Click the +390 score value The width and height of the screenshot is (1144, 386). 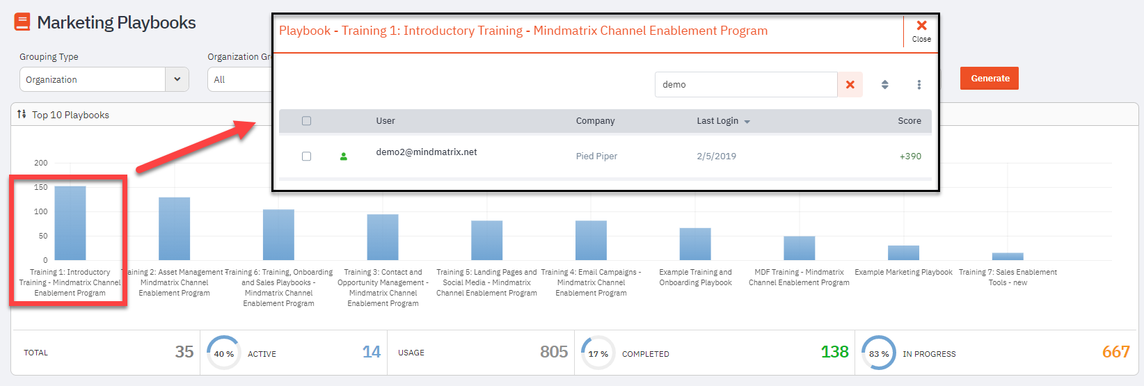point(910,156)
